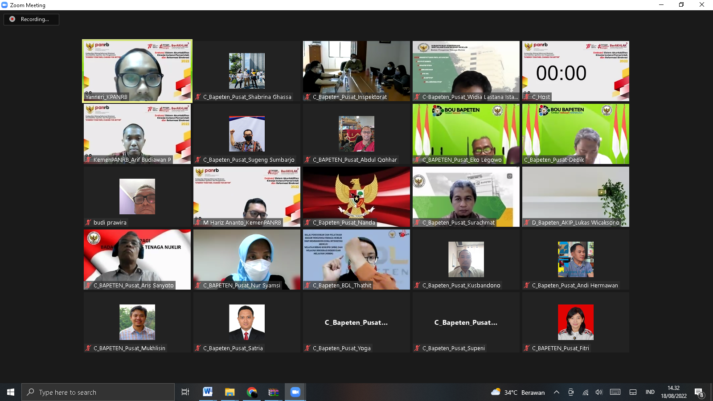Open Microsoft Word from the taskbar

pos(208,392)
